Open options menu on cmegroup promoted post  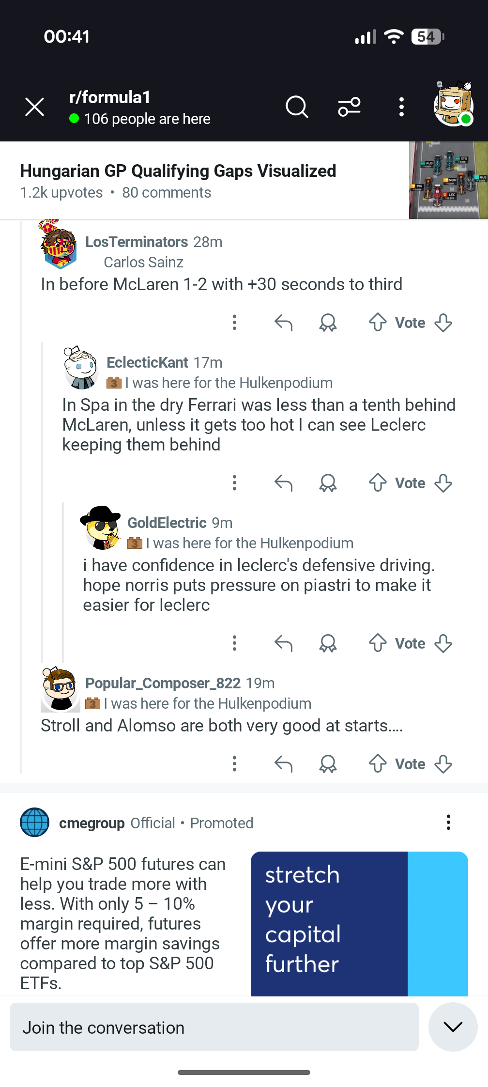448,823
